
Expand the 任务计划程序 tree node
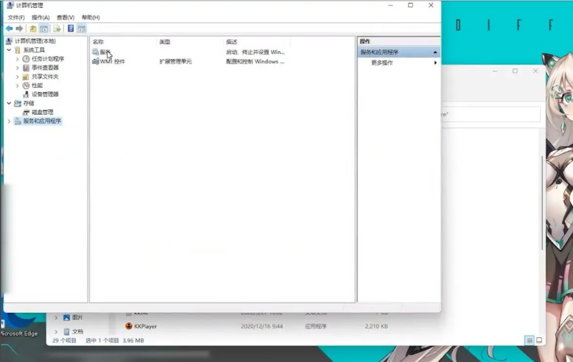pyautogui.click(x=17, y=59)
